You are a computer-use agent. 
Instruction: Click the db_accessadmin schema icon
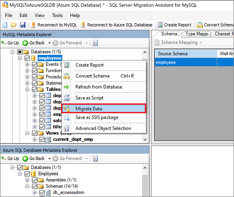48,193
